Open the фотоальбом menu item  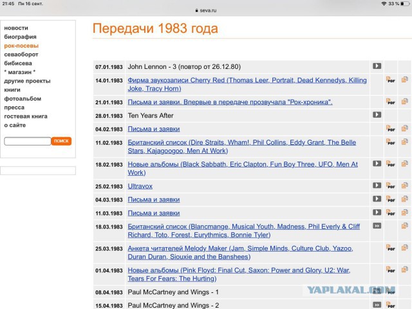pyautogui.click(x=23, y=98)
